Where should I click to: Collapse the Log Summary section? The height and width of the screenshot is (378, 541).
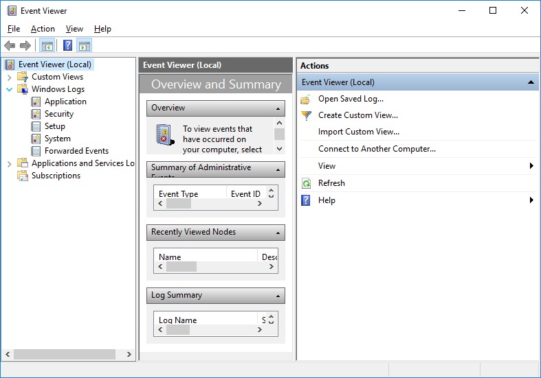coord(278,296)
